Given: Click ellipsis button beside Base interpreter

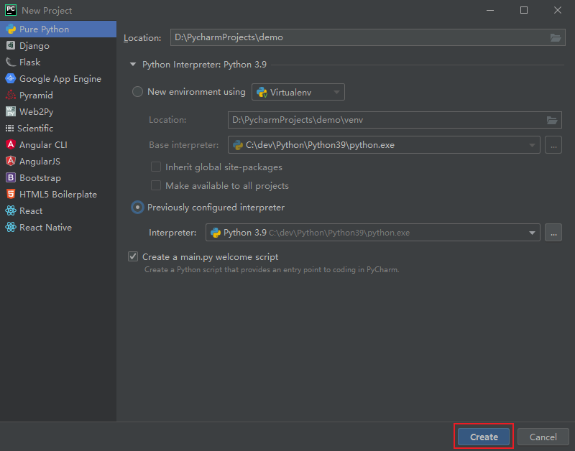Looking at the screenshot, I should point(553,145).
